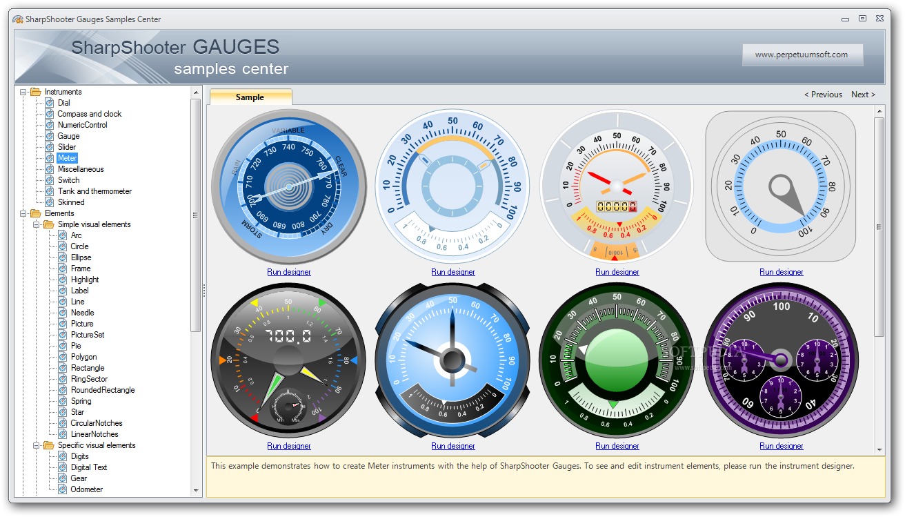Image resolution: width=905 pixels, height=517 pixels.
Task: Click the icon beside Polygon element
Action: [63, 357]
